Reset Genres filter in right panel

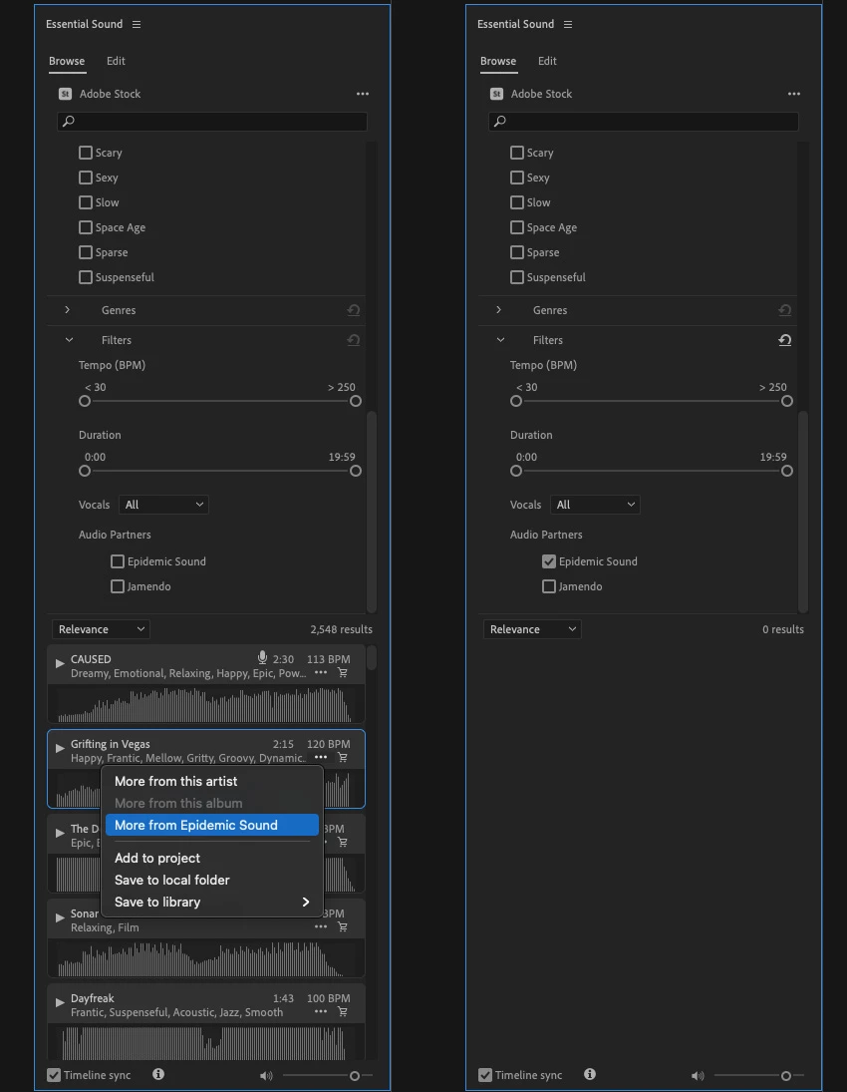(x=785, y=310)
